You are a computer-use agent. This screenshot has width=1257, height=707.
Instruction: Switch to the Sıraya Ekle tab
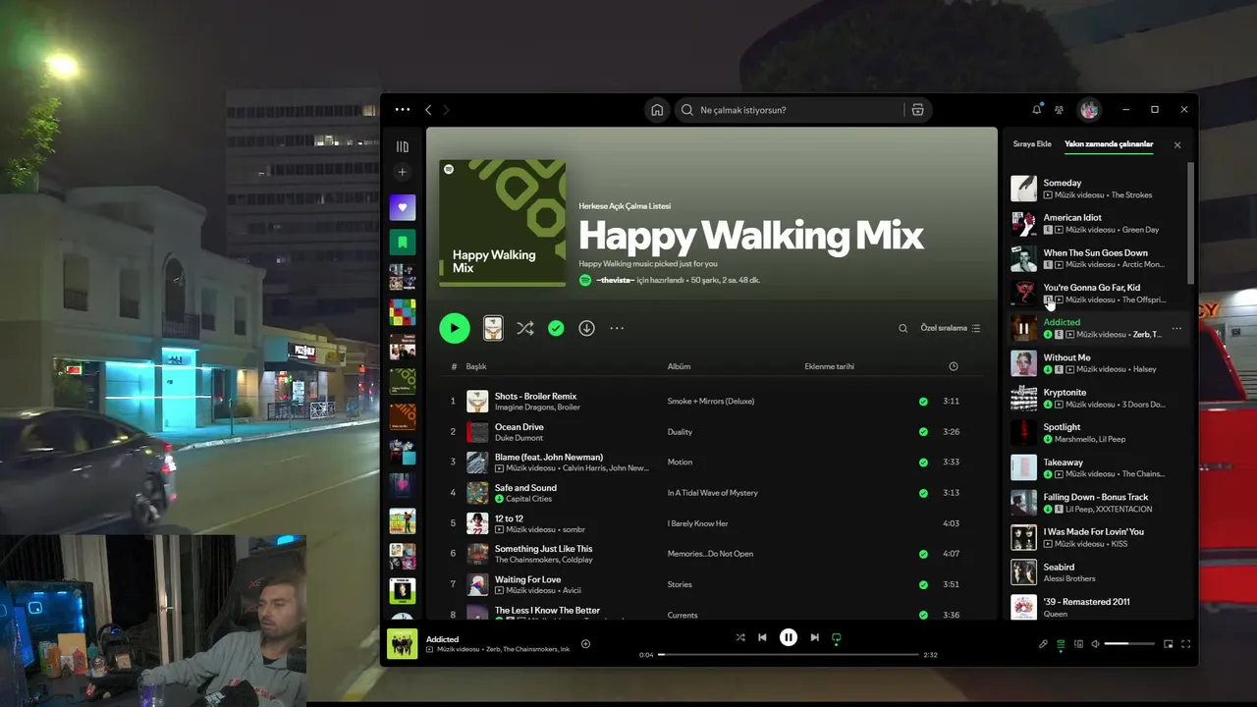(x=1032, y=144)
